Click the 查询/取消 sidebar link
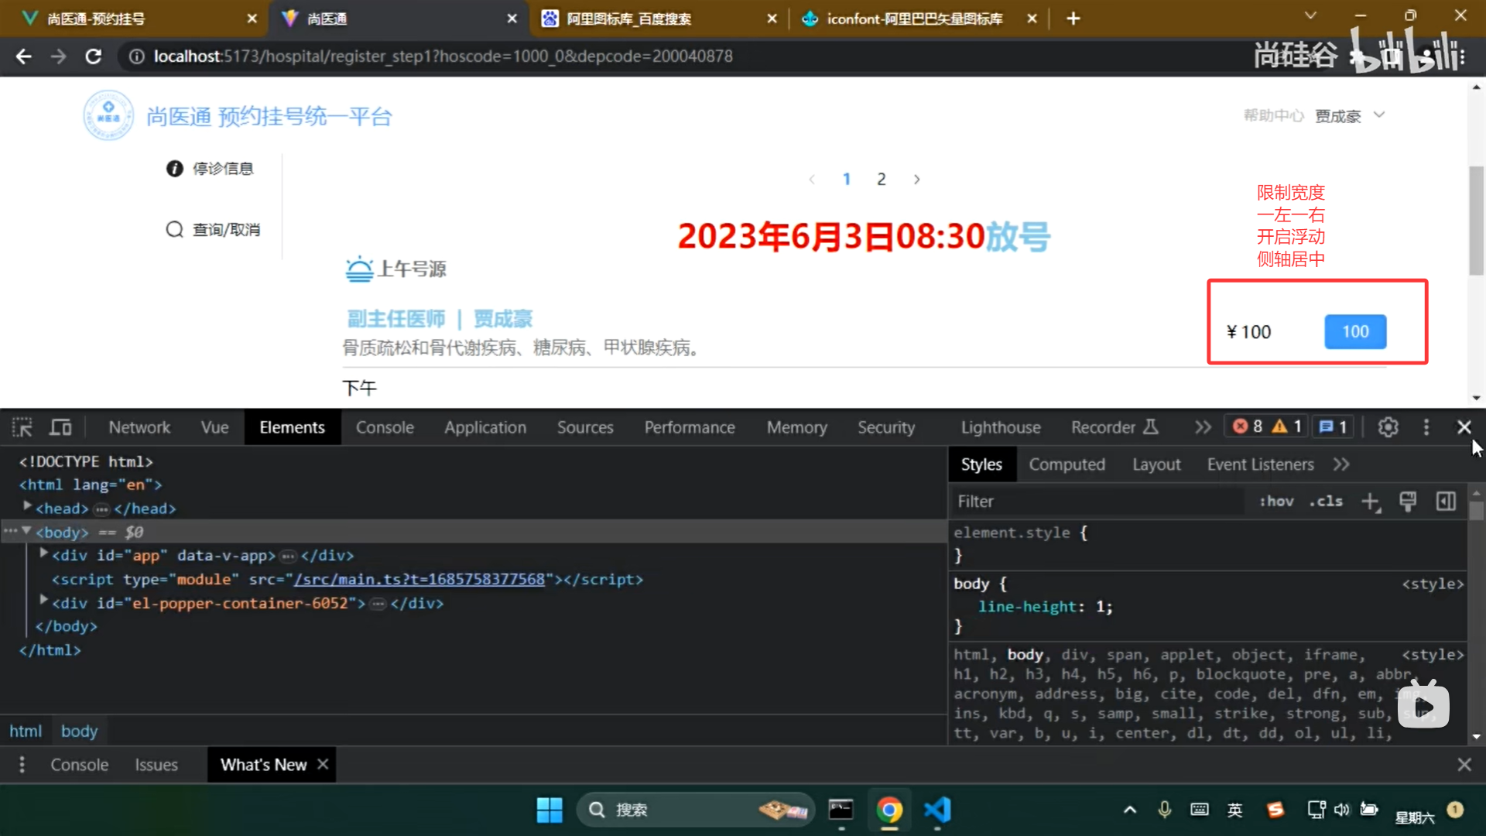Image resolution: width=1486 pixels, height=836 pixels. click(x=225, y=229)
